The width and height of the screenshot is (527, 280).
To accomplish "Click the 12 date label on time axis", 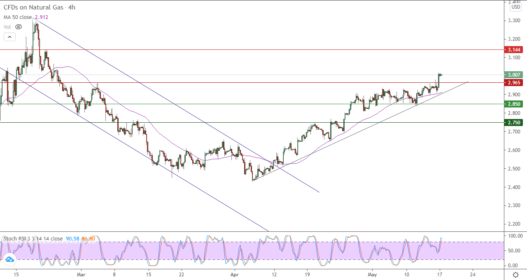I will [275, 274].
